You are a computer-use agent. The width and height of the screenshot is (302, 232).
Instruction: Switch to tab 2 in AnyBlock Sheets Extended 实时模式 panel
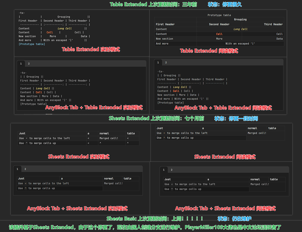click(x=25, y=169)
